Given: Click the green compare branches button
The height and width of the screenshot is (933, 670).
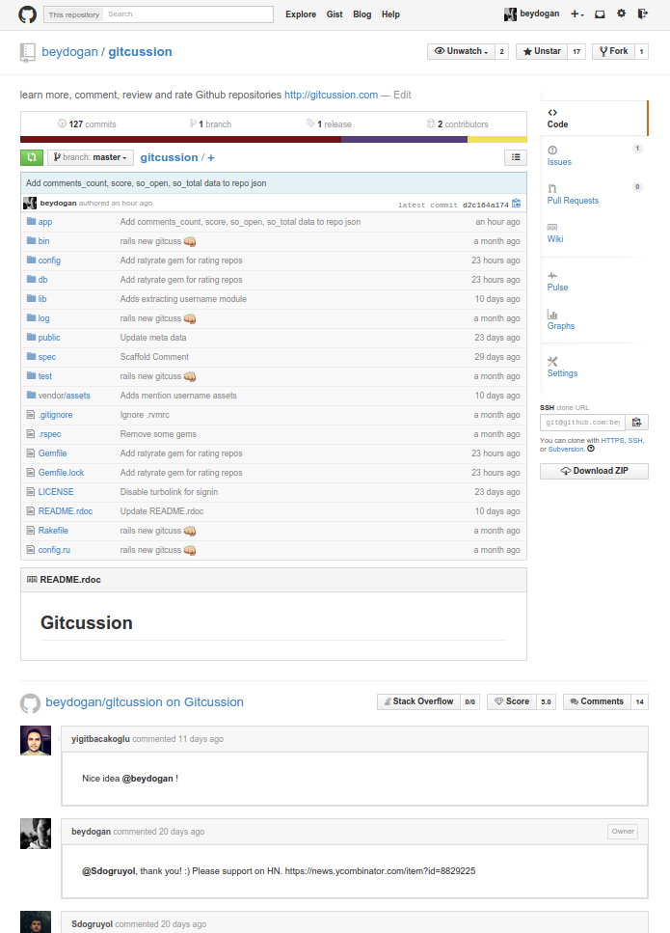Looking at the screenshot, I should (32, 157).
